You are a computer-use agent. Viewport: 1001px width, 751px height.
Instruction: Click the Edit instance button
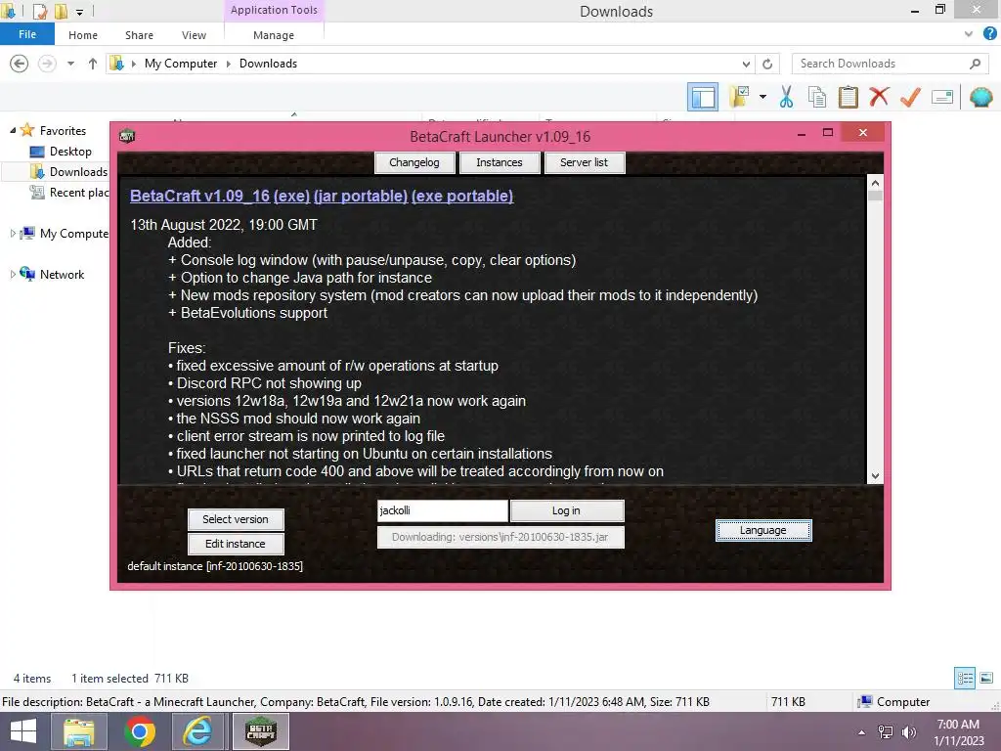236,544
